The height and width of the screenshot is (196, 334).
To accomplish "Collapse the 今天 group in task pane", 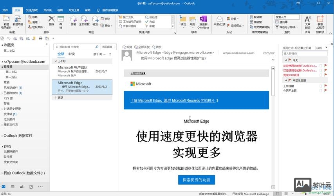I will coord(286,60).
